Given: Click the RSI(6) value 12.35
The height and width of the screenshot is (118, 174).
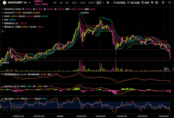Looking at the screenshot, I should pyautogui.click(x=17, y=99).
